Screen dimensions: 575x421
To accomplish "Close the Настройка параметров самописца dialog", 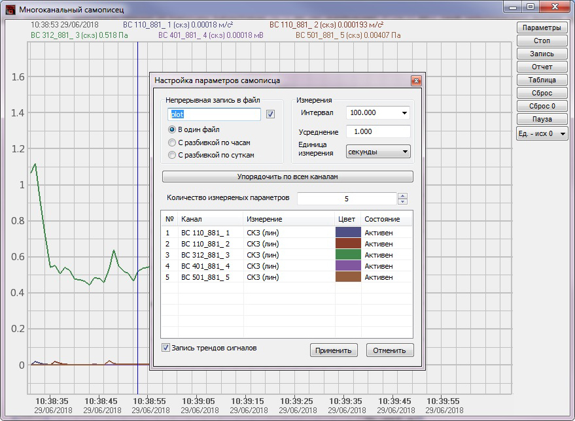I will tap(416, 80).
